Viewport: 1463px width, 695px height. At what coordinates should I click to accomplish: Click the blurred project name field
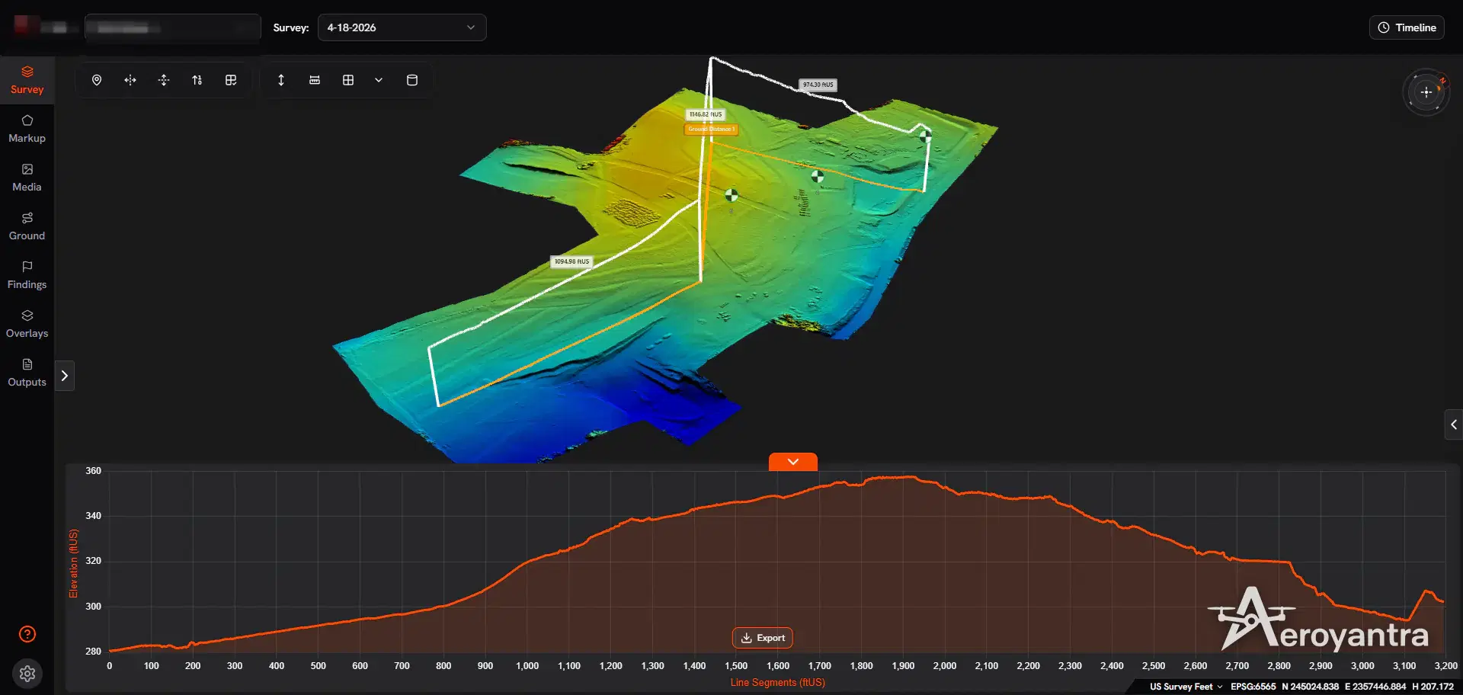pyautogui.click(x=173, y=28)
